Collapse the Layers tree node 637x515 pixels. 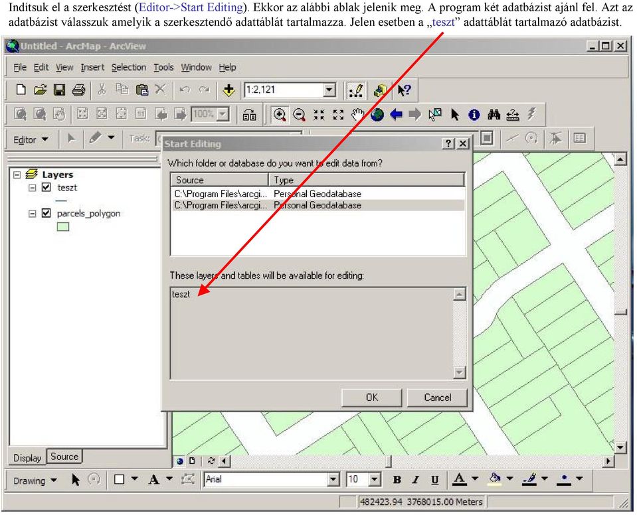pyautogui.click(x=17, y=175)
